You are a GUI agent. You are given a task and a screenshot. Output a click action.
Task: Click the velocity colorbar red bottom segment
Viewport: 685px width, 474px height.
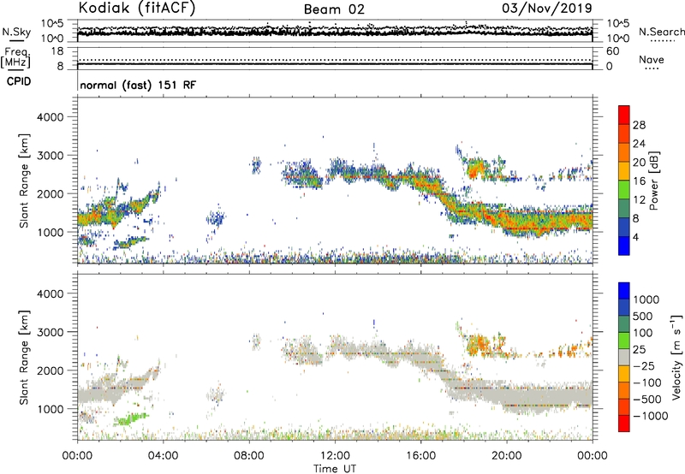tap(624, 424)
